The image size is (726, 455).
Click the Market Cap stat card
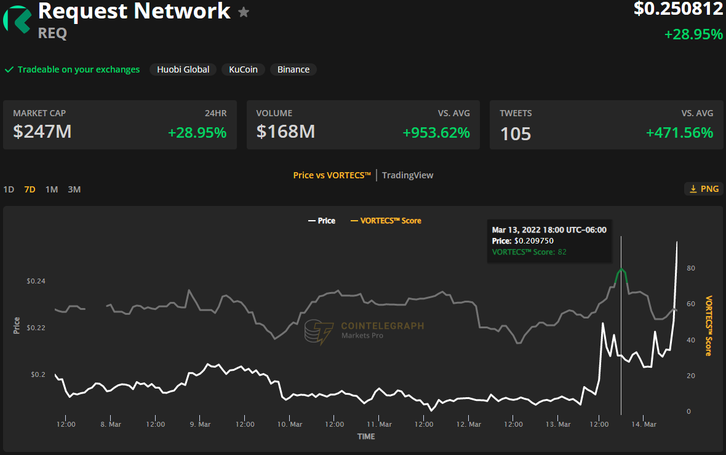click(x=120, y=125)
